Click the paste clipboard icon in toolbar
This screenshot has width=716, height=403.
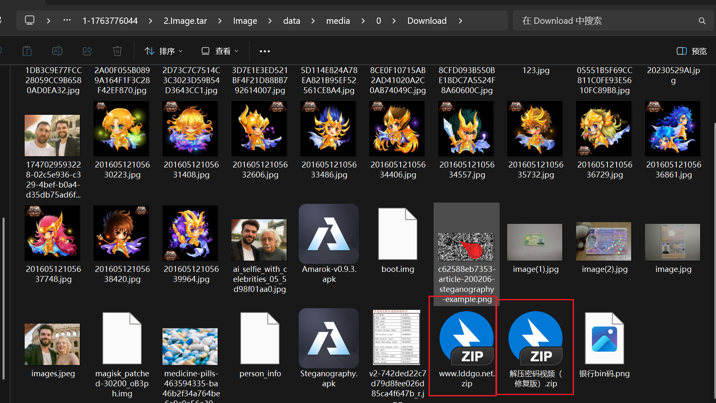[x=27, y=51]
